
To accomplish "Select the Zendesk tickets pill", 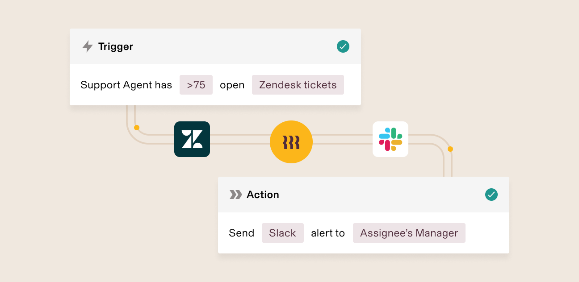I will tap(298, 85).
